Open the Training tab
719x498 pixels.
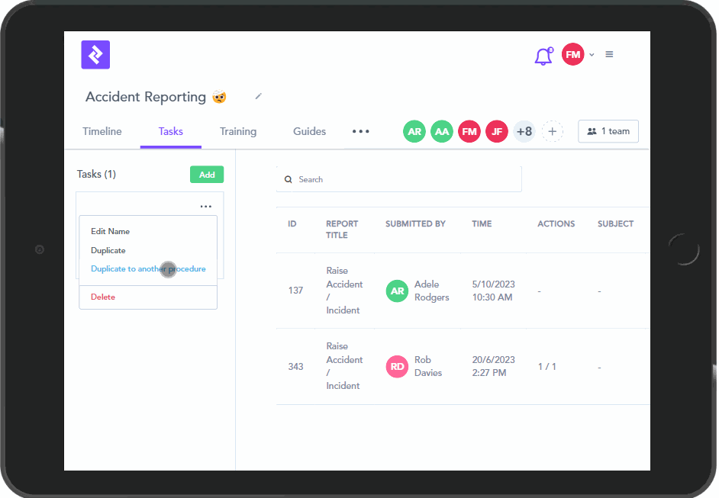(x=238, y=131)
